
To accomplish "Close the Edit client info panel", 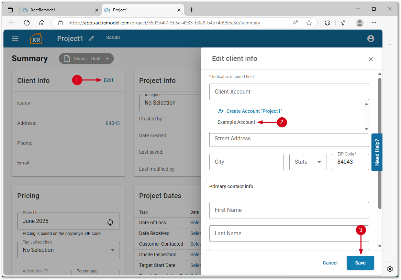I will tap(370, 59).
